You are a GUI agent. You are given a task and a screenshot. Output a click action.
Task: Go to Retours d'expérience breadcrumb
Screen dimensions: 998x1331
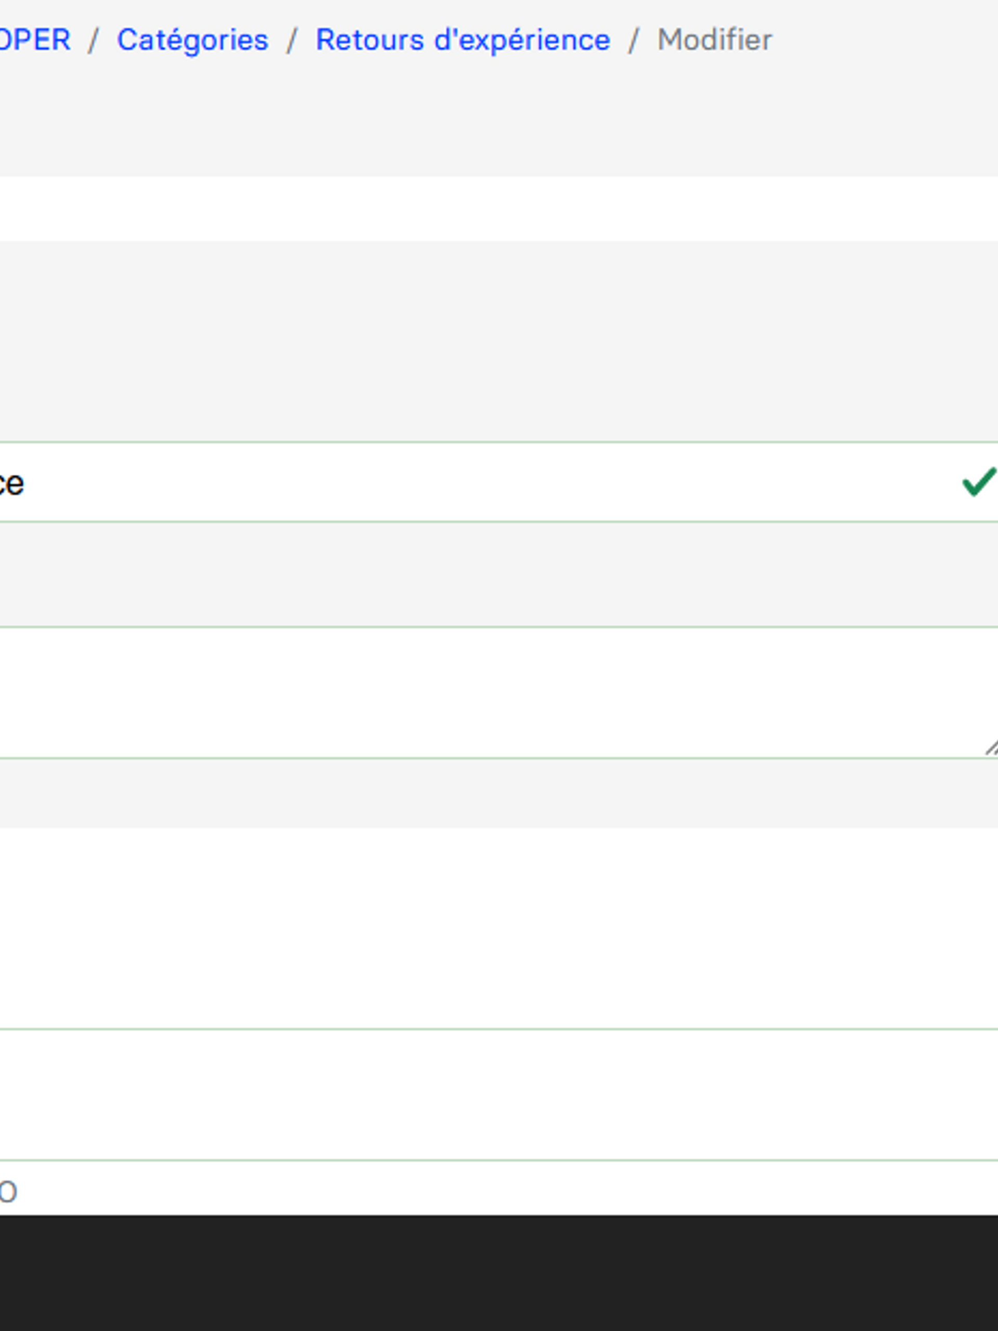click(463, 41)
